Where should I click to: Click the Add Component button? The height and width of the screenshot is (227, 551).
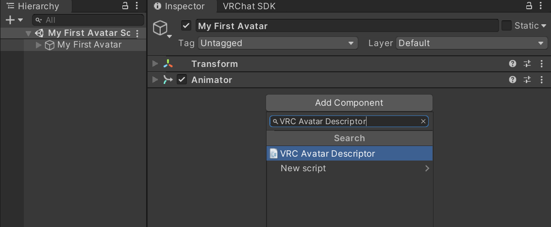(x=349, y=103)
